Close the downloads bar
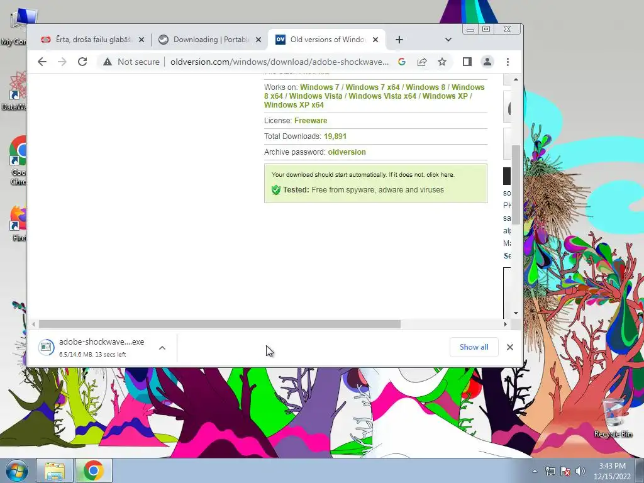Screen dimensions: 644x483 pyautogui.click(x=509, y=347)
